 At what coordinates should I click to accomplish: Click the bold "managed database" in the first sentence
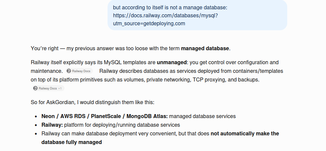[205, 49]
